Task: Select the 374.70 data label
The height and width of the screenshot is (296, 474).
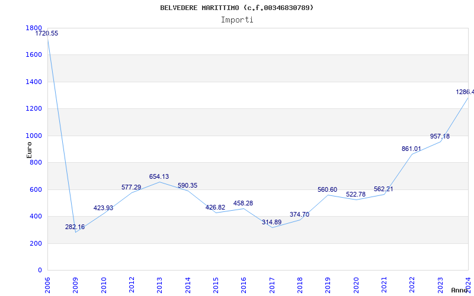Action: (x=299, y=214)
